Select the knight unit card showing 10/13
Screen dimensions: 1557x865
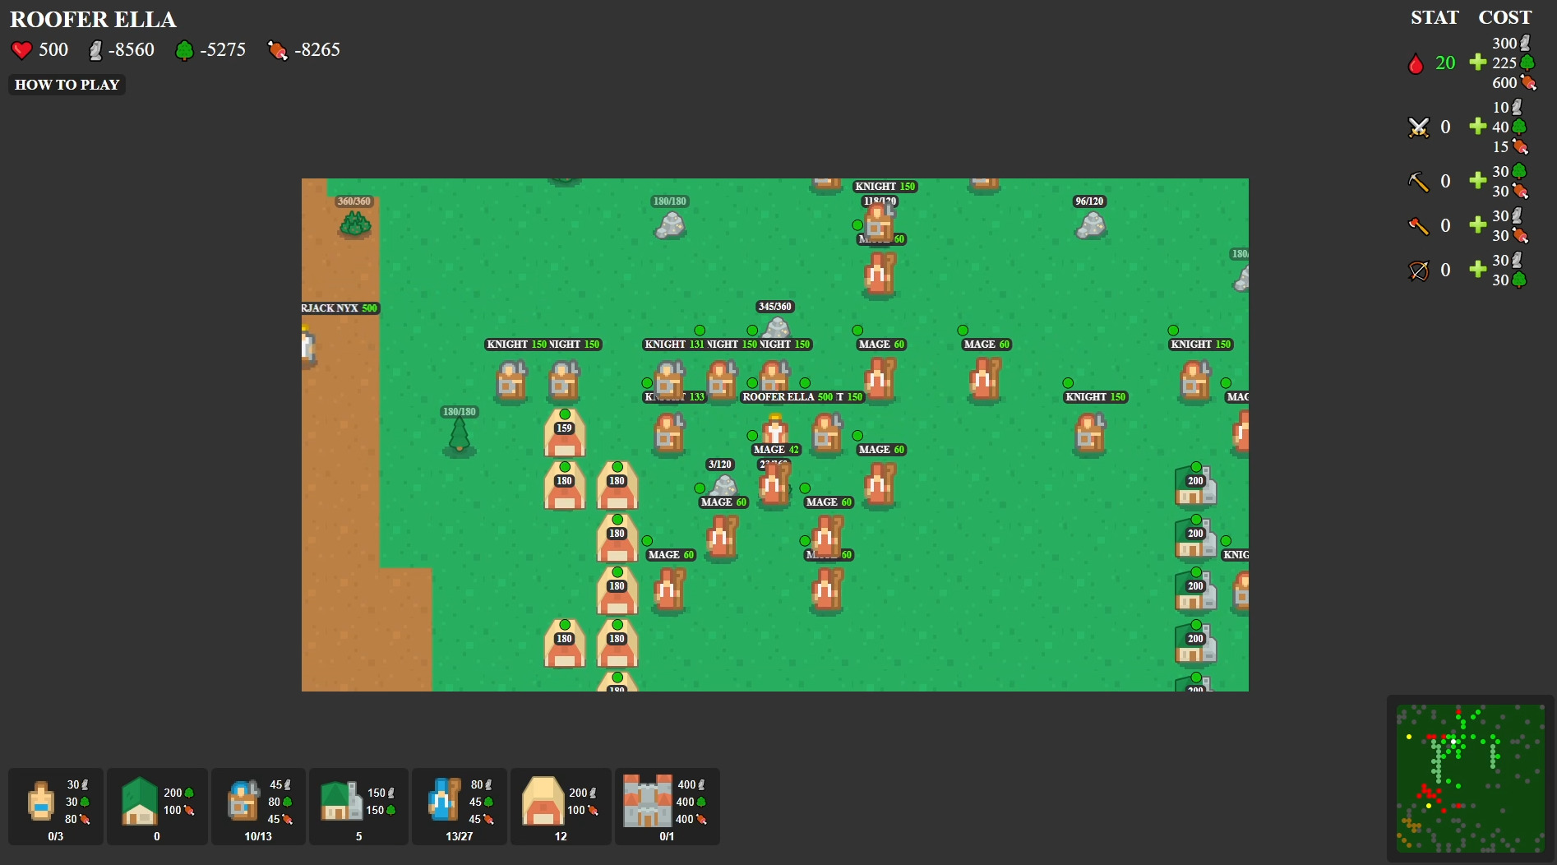[x=258, y=807]
